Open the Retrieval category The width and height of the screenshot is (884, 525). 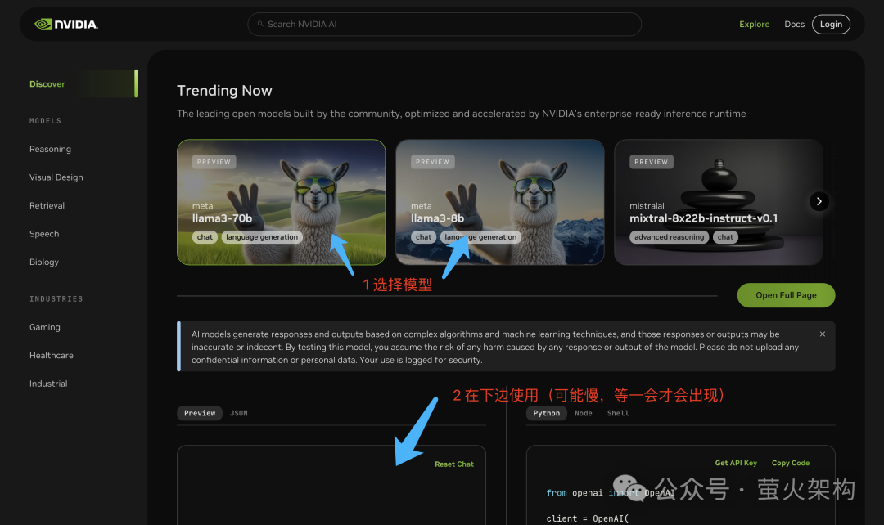tap(47, 205)
